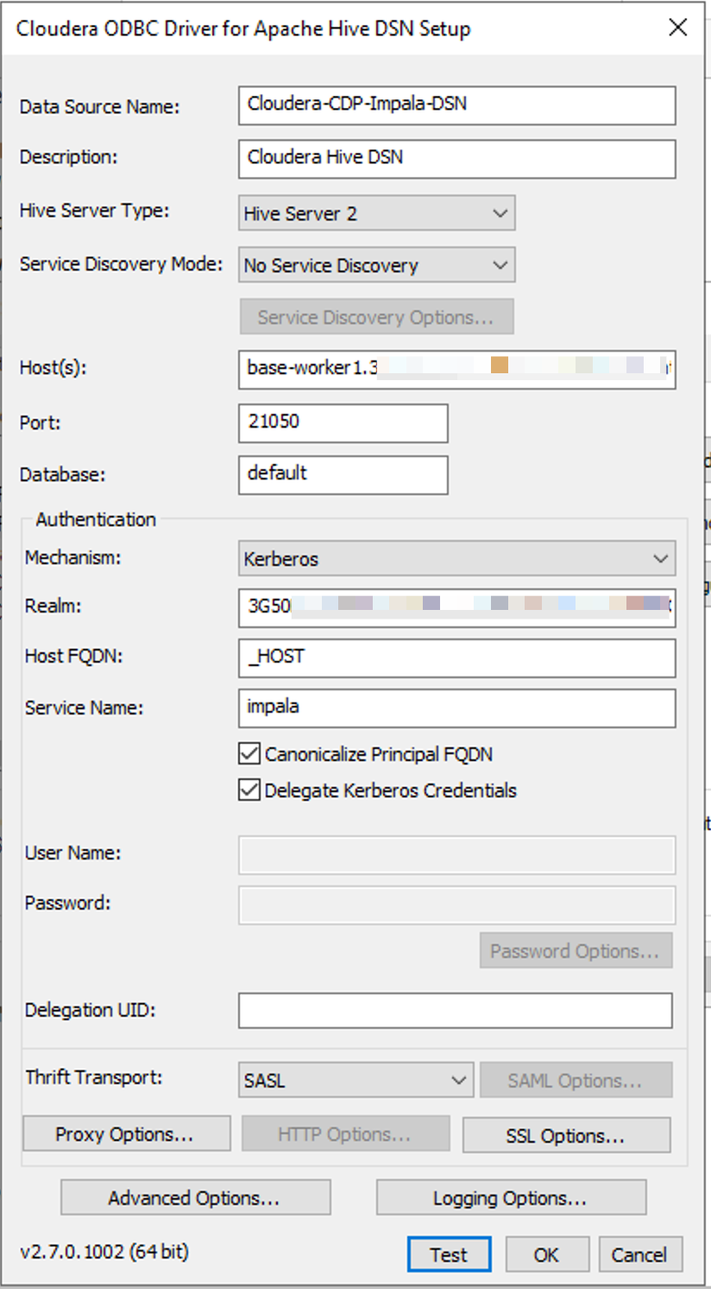Image resolution: width=711 pixels, height=1289 pixels.
Task: Expand the Thrift Transport dropdown
Action: pos(355,1081)
